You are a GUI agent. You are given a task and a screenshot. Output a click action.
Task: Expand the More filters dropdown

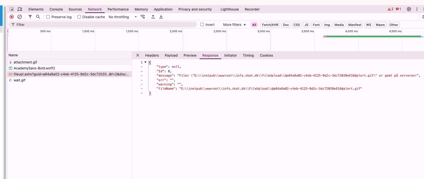[234, 25]
